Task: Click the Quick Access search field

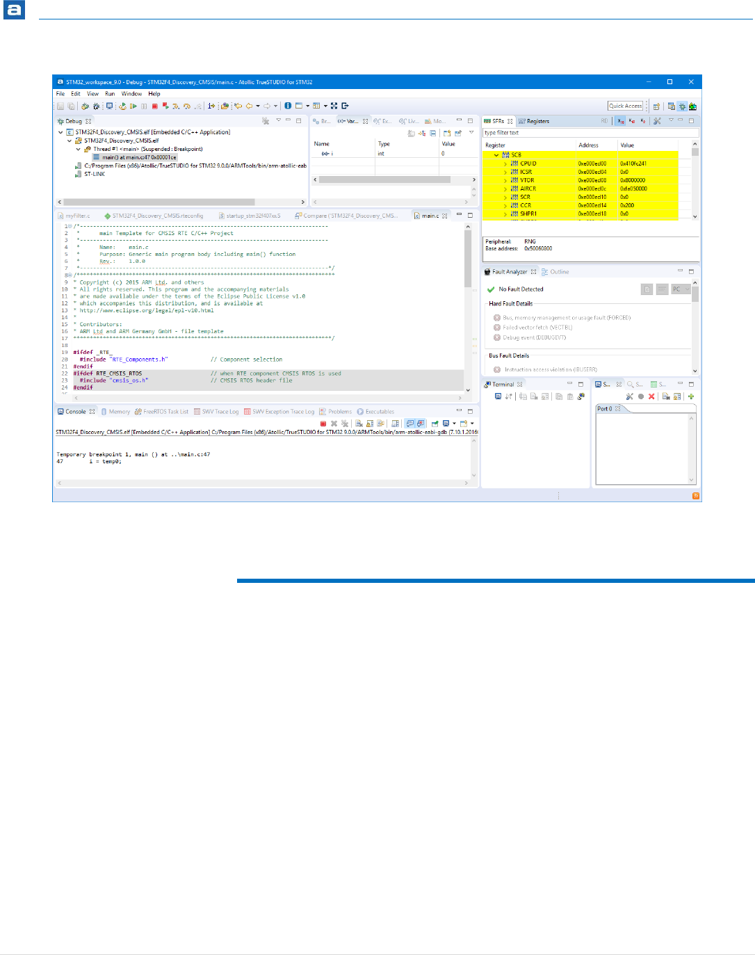Action: coord(626,106)
